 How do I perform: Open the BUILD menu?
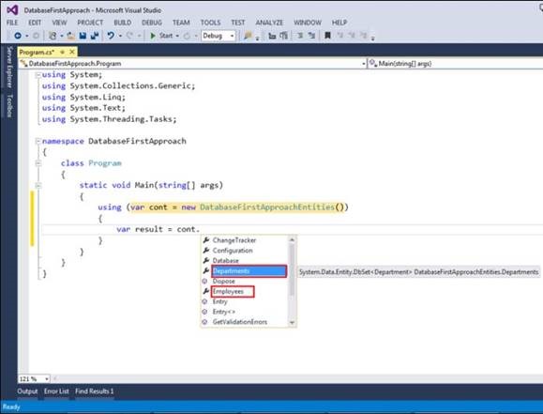(x=123, y=23)
